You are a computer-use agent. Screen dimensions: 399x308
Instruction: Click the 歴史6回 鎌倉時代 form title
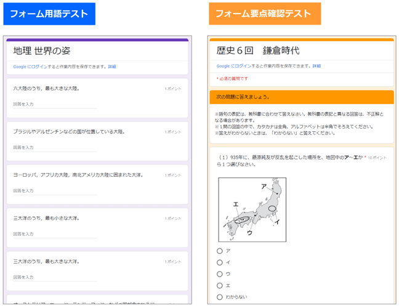click(258, 51)
